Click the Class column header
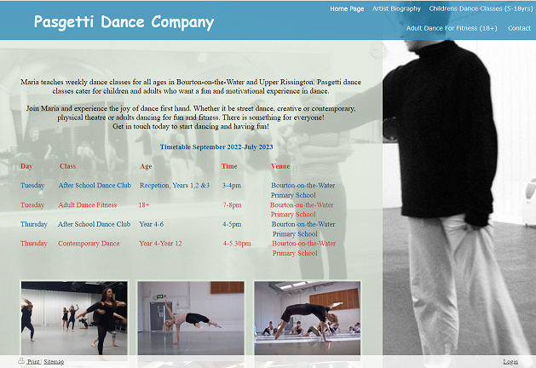 pyautogui.click(x=67, y=166)
